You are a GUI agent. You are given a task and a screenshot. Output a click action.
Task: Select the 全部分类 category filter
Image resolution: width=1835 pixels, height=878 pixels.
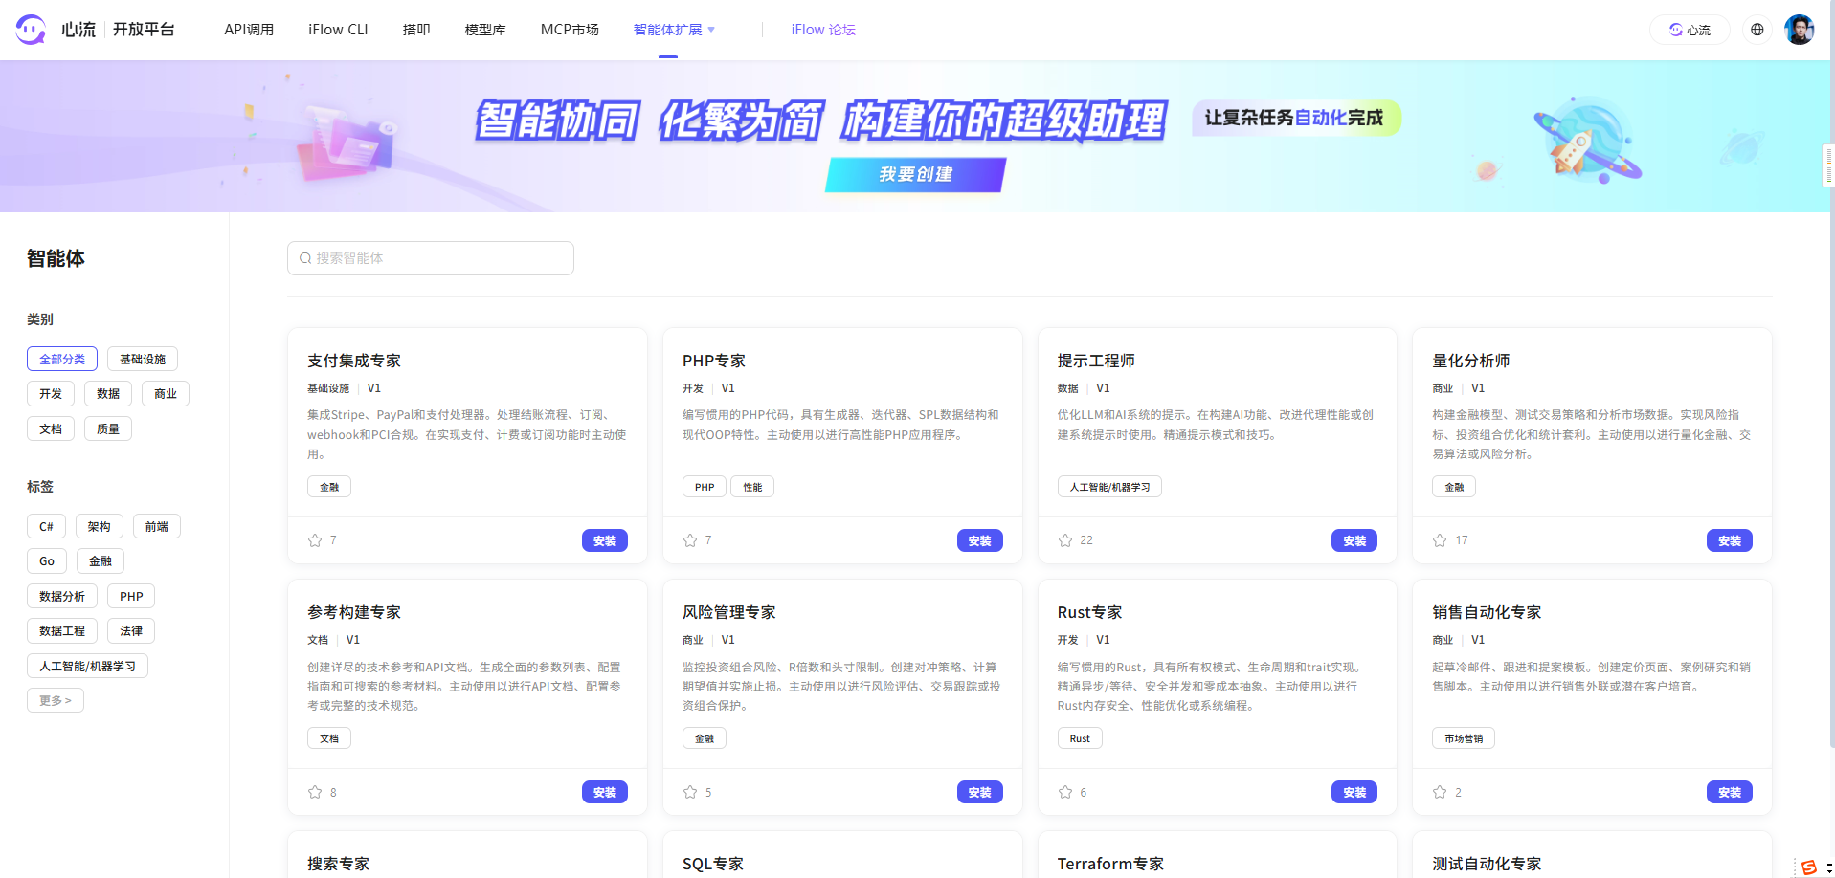click(62, 359)
